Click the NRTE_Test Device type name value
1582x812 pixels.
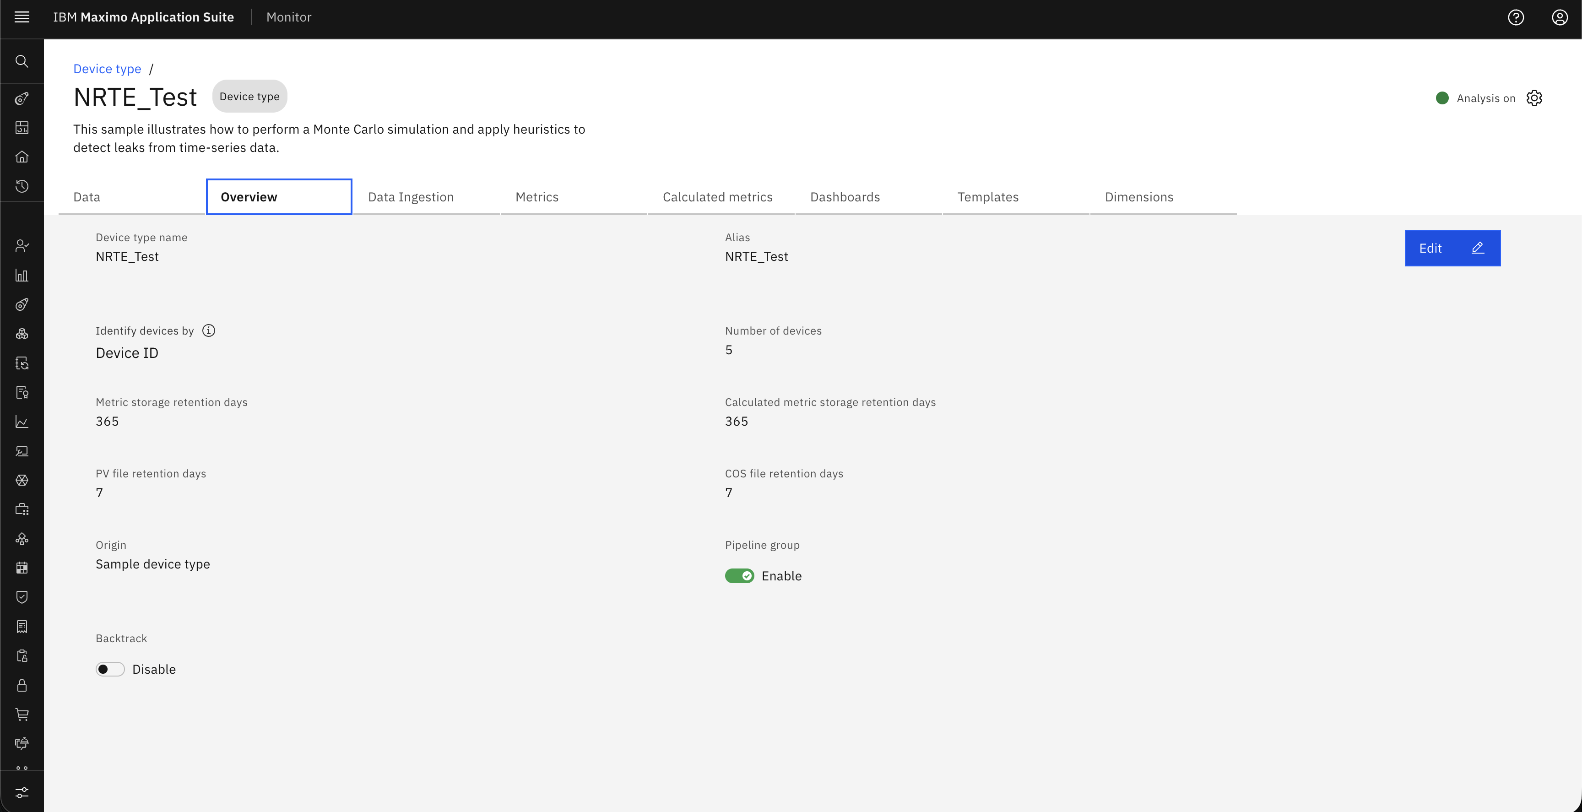coord(127,257)
